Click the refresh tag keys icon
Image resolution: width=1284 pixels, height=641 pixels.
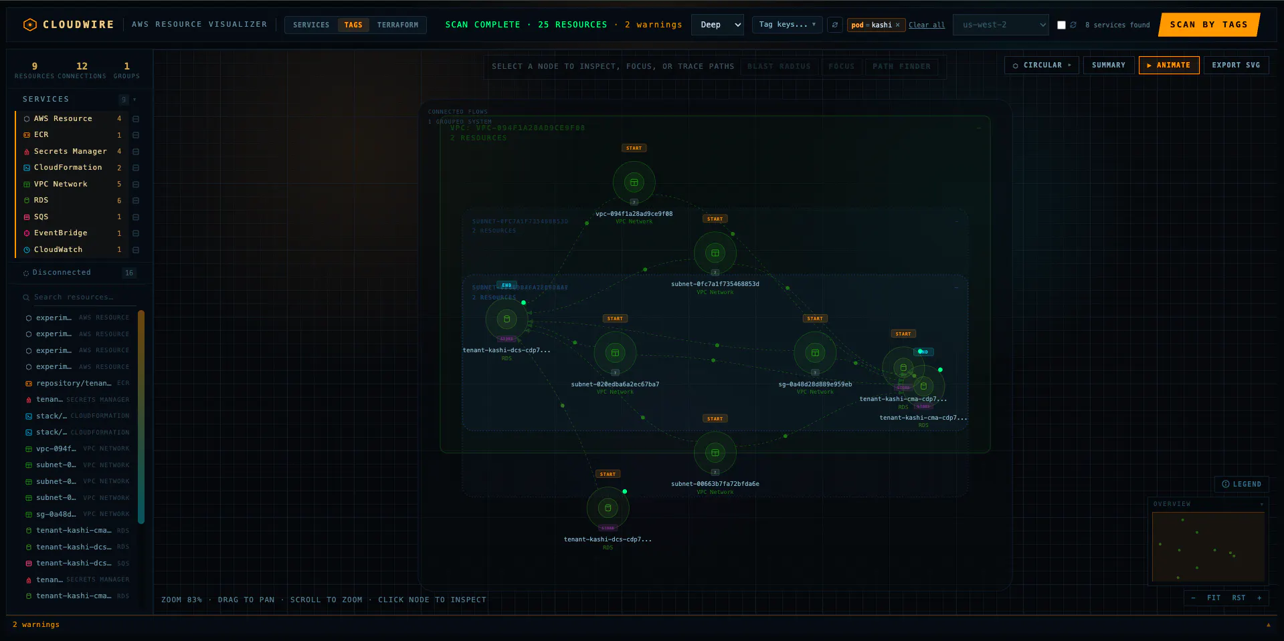pos(835,25)
